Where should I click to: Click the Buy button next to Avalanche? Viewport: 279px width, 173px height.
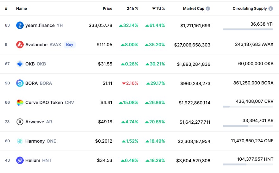pos(70,45)
